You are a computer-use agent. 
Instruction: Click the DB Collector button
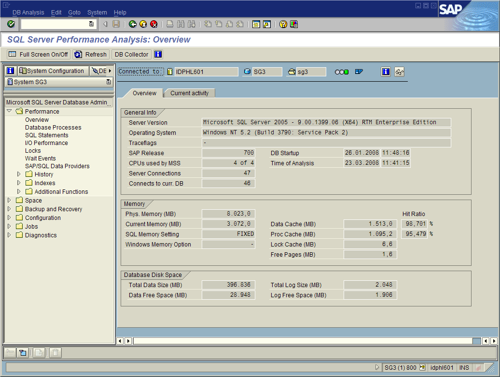(131, 54)
